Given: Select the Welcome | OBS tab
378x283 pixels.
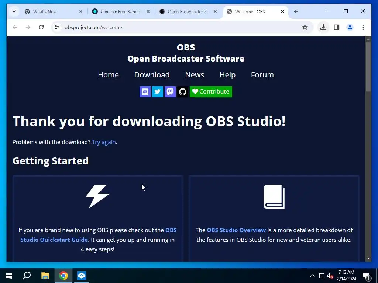Looking at the screenshot, I should tap(255, 11).
